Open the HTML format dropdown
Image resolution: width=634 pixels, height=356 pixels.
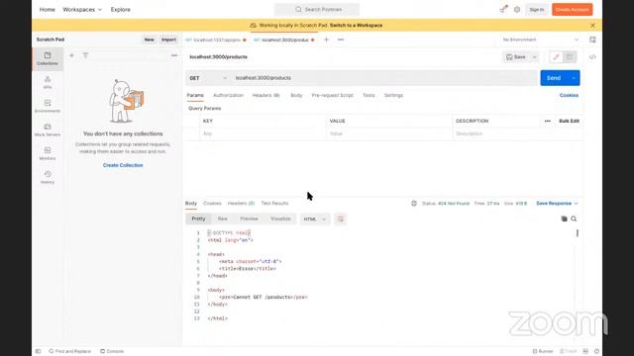(x=315, y=219)
